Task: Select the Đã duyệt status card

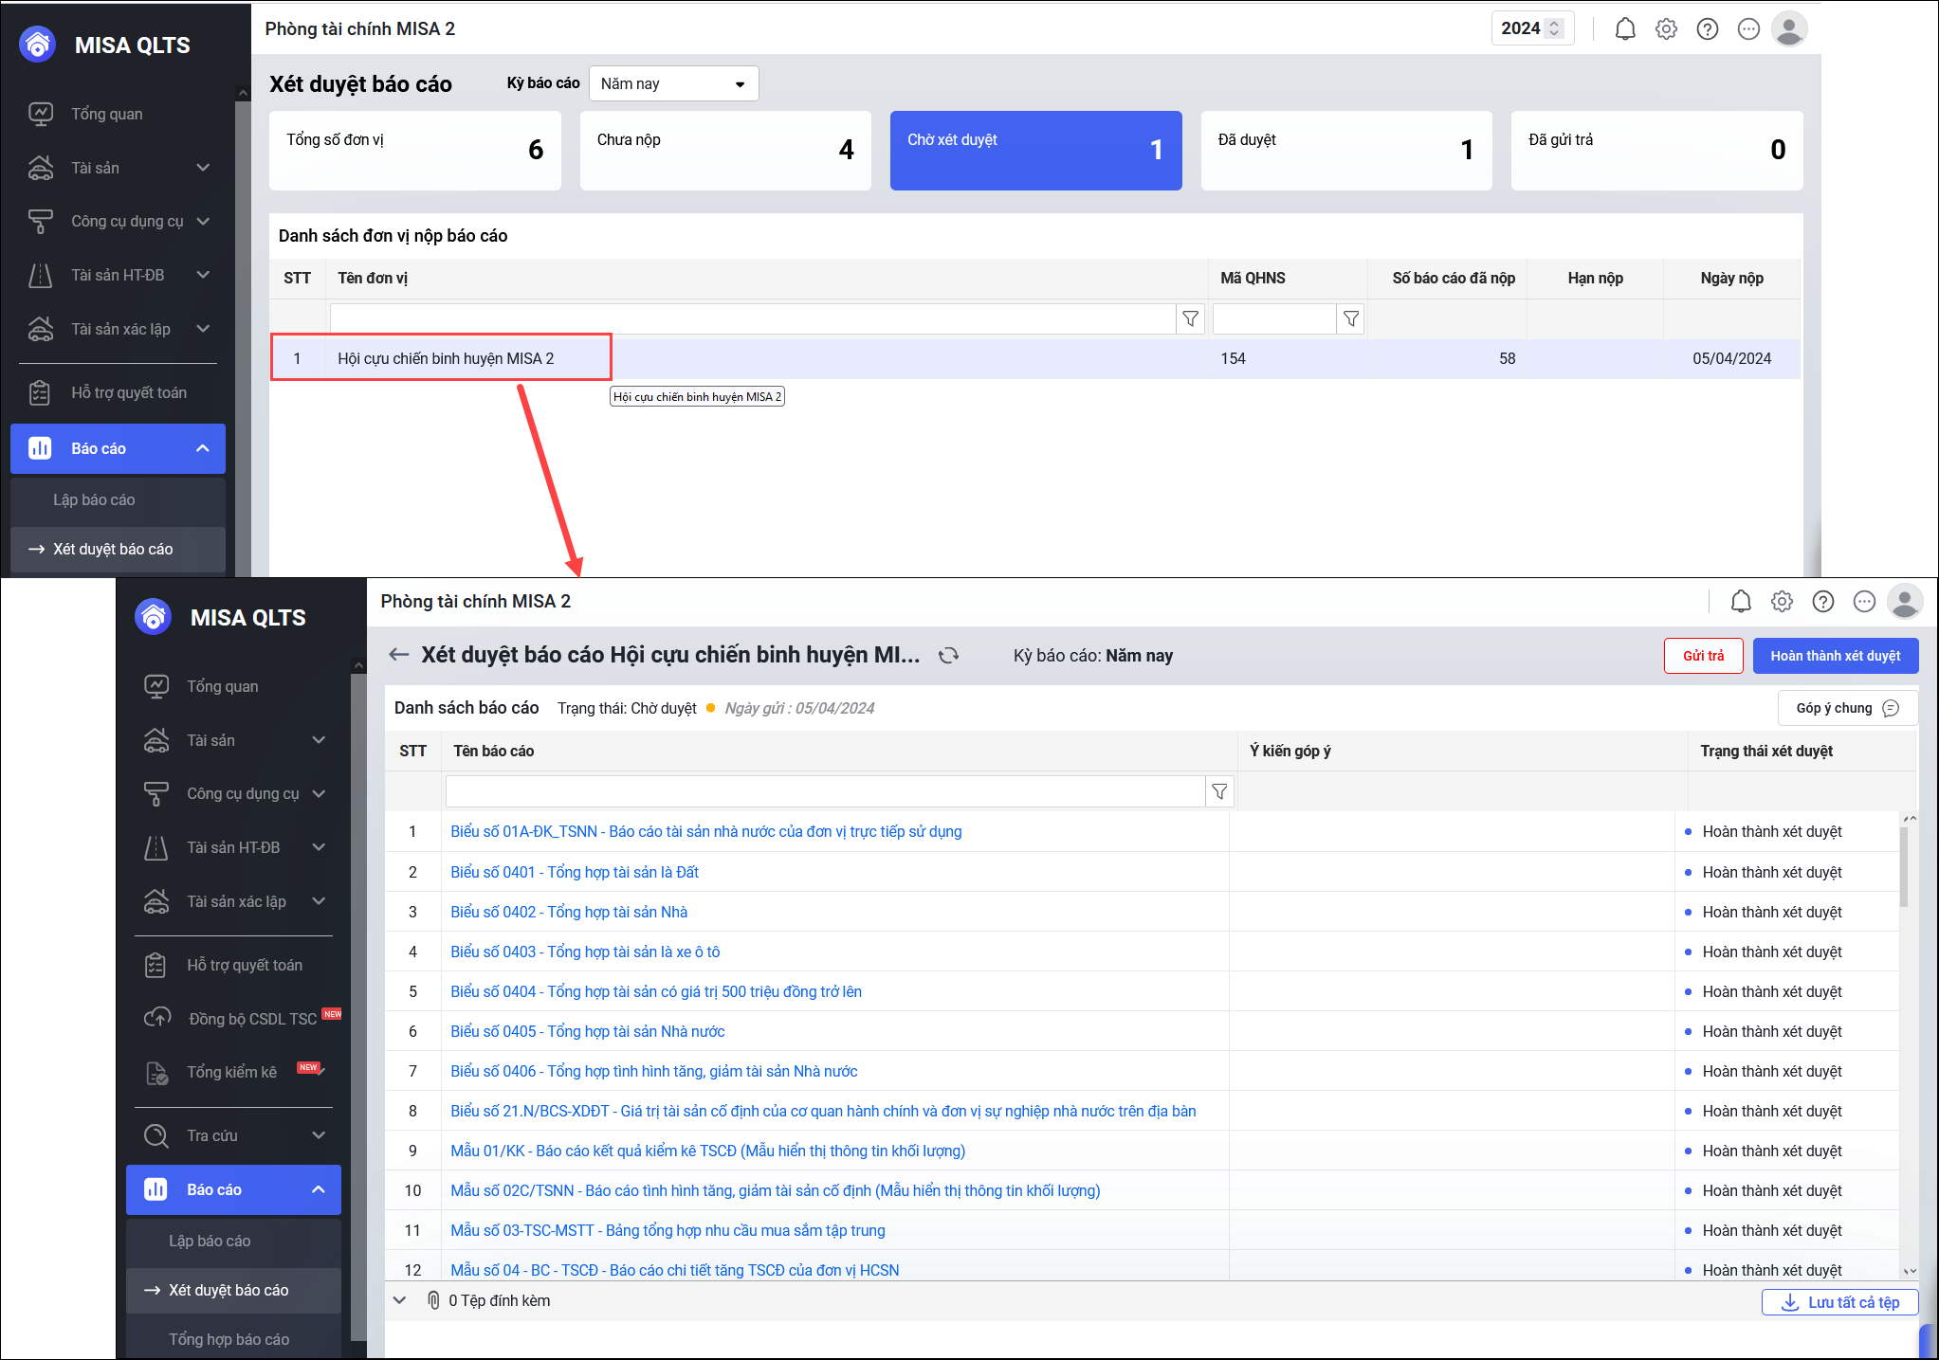Action: [x=1345, y=150]
